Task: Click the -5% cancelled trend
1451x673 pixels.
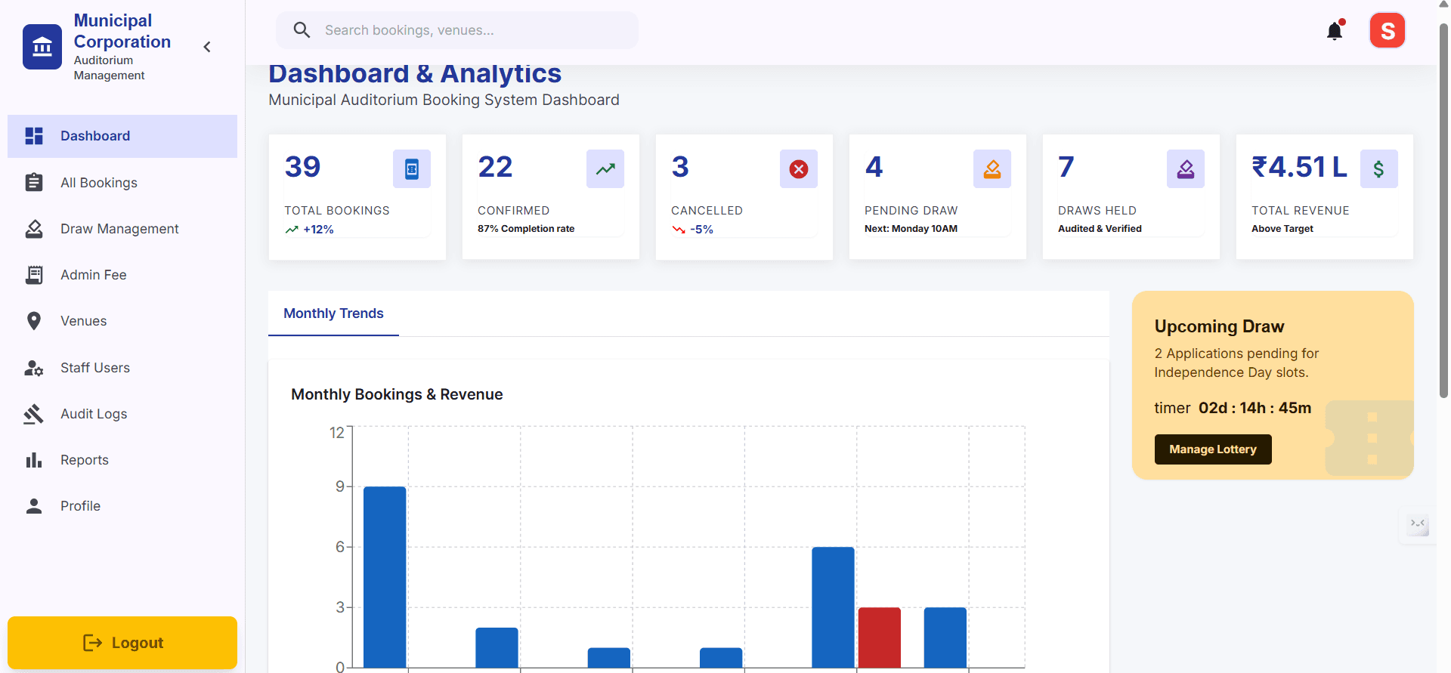Action: point(693,230)
